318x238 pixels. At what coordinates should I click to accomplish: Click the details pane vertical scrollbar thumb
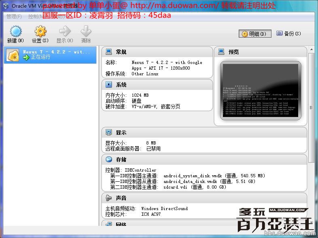(x=311, y=108)
